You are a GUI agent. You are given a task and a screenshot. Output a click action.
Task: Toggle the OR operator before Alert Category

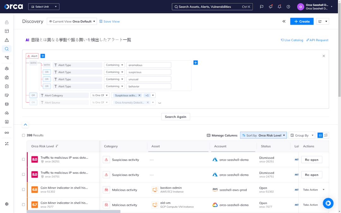[x=33, y=95]
